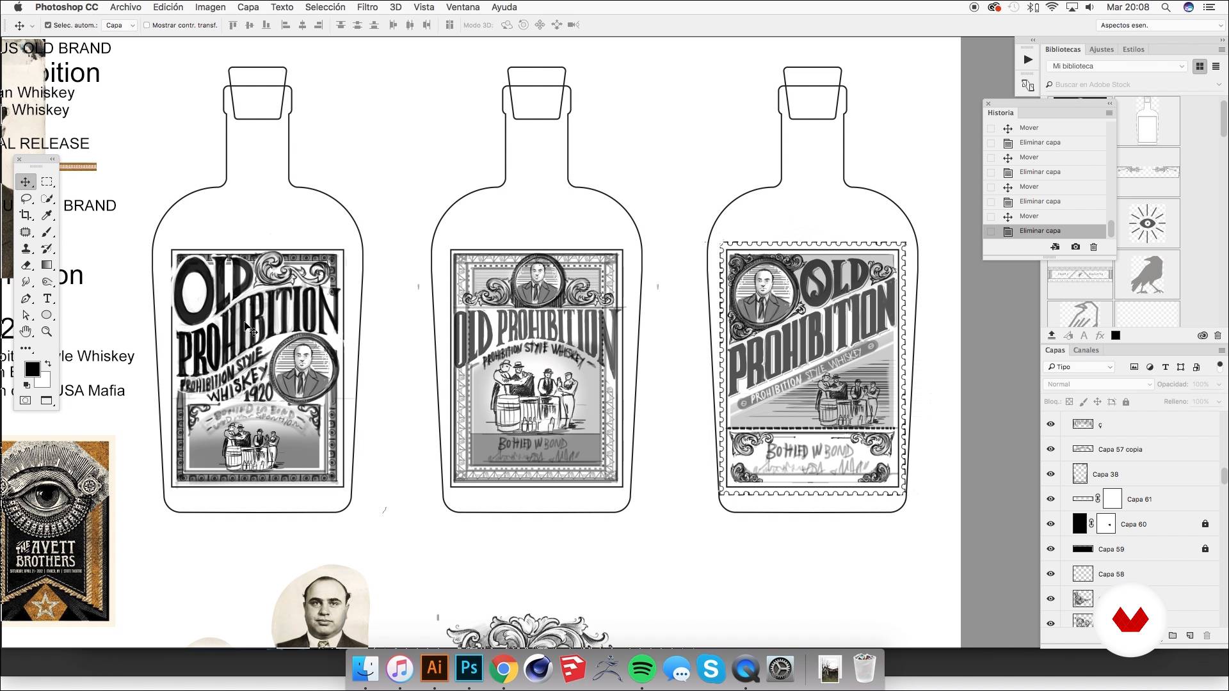Create new document from current state
This screenshot has width=1229, height=691.
[x=1055, y=247]
